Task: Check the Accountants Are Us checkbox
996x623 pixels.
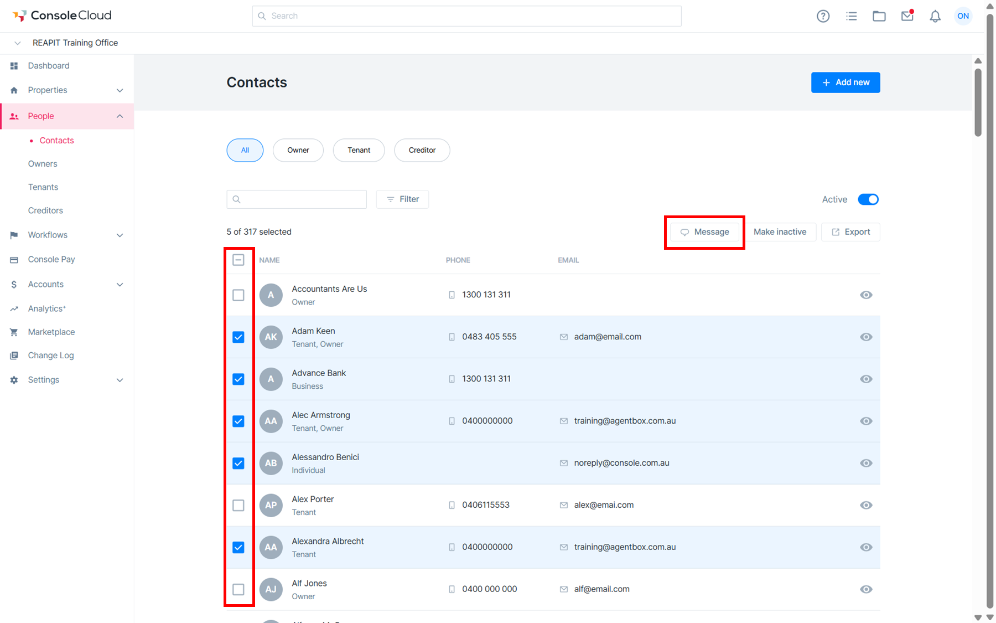Action: [x=238, y=295]
